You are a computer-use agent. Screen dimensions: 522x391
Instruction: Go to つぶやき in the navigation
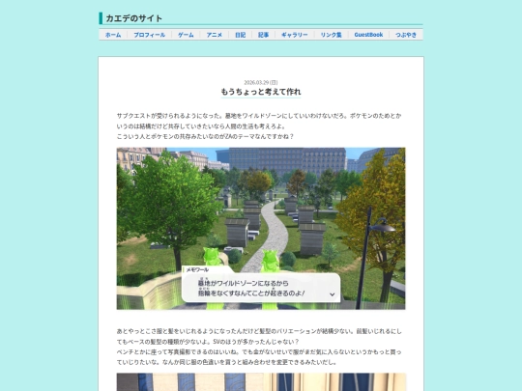(x=406, y=35)
